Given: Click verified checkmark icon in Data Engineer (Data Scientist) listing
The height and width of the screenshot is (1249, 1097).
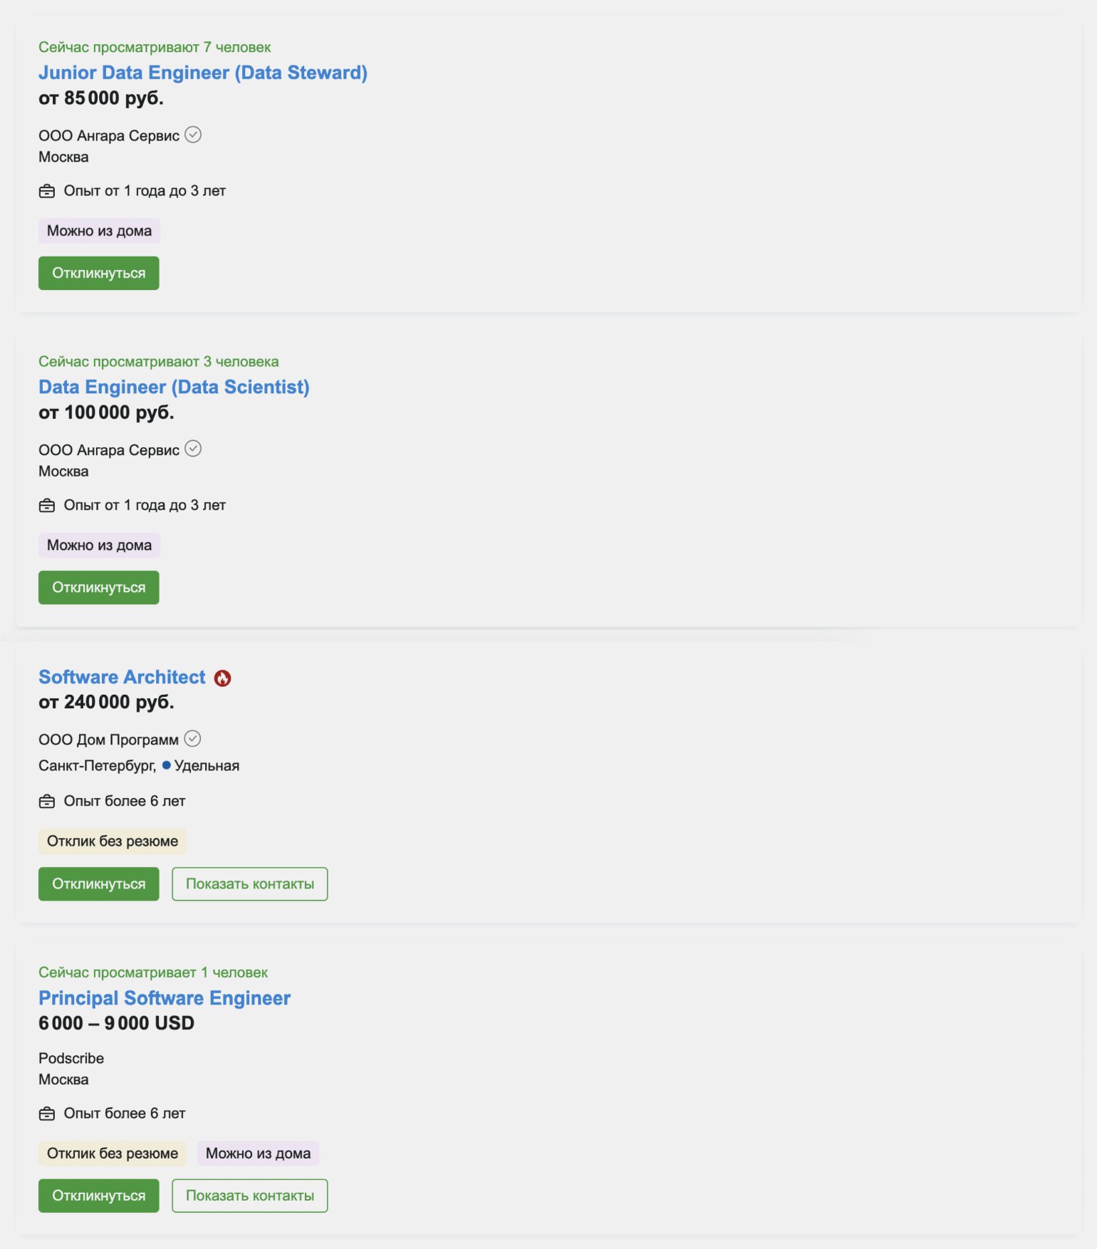Looking at the screenshot, I should 193,449.
